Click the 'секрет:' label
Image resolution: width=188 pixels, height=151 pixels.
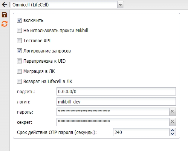click(24, 122)
